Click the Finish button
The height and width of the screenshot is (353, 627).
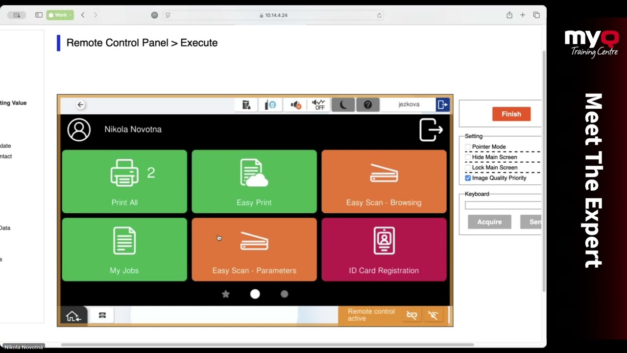511,114
